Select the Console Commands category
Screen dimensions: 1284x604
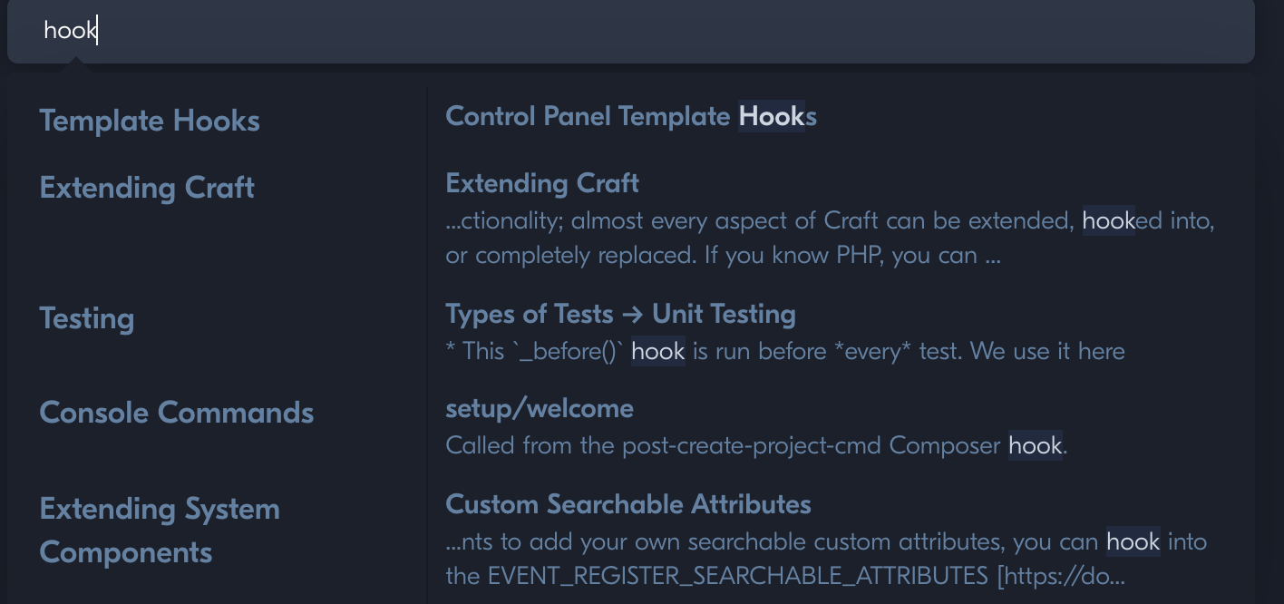coord(176,413)
